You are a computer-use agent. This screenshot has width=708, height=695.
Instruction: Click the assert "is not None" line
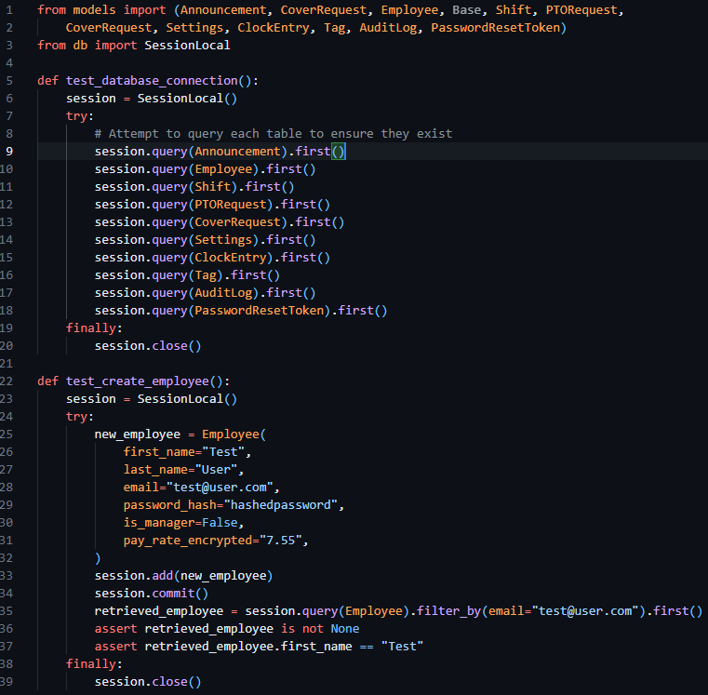[x=226, y=628]
